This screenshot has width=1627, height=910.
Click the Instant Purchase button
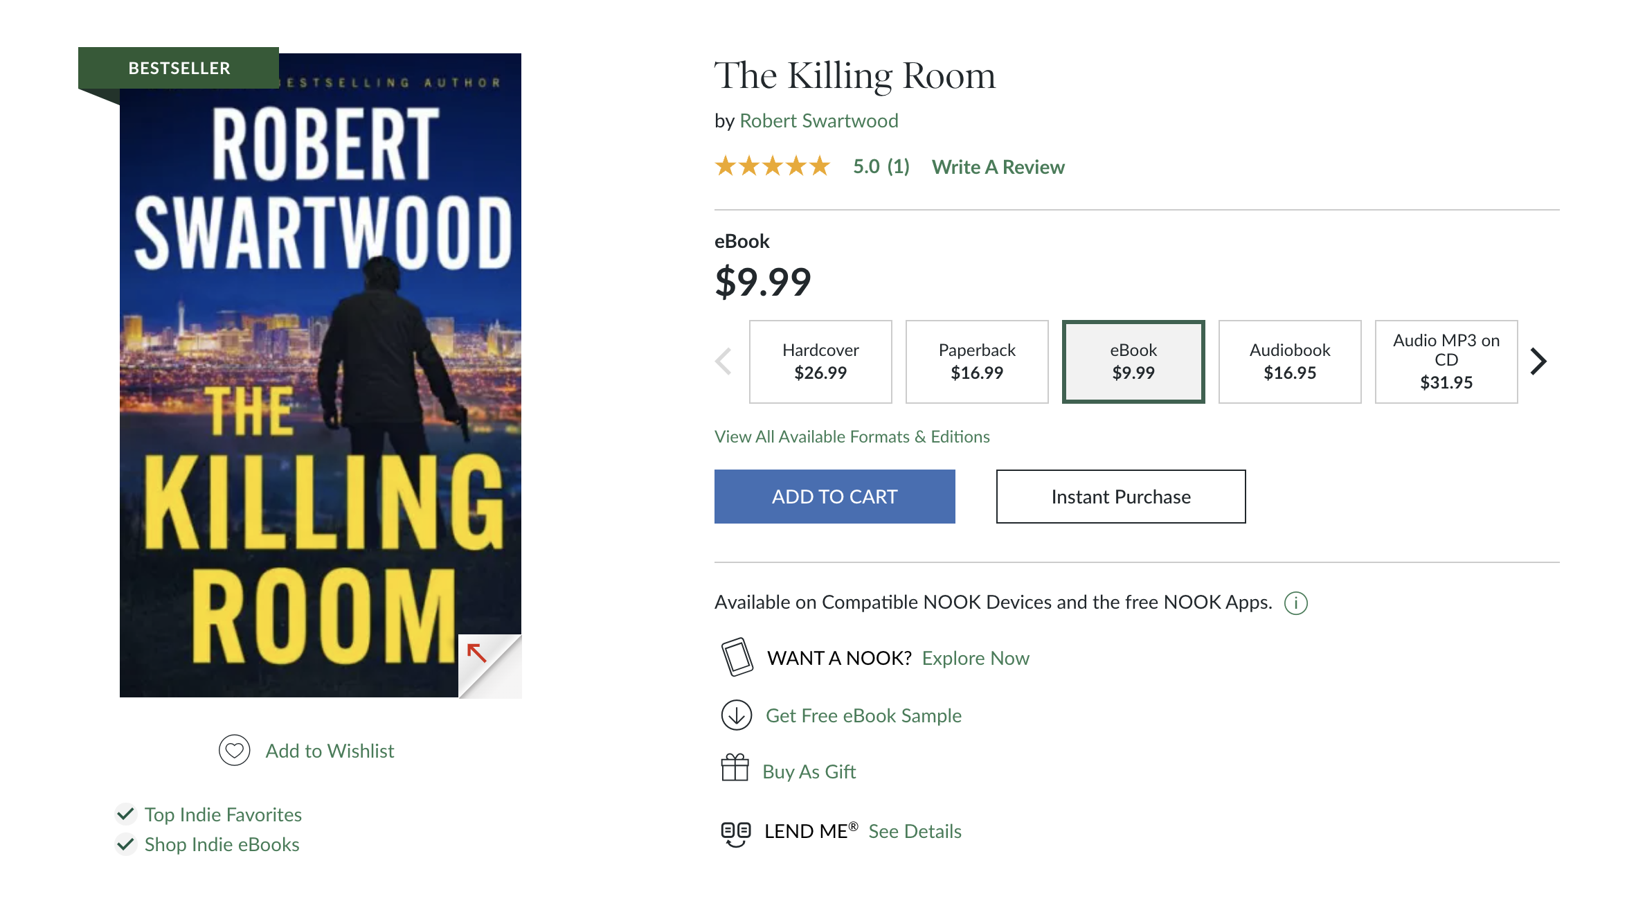coord(1120,497)
